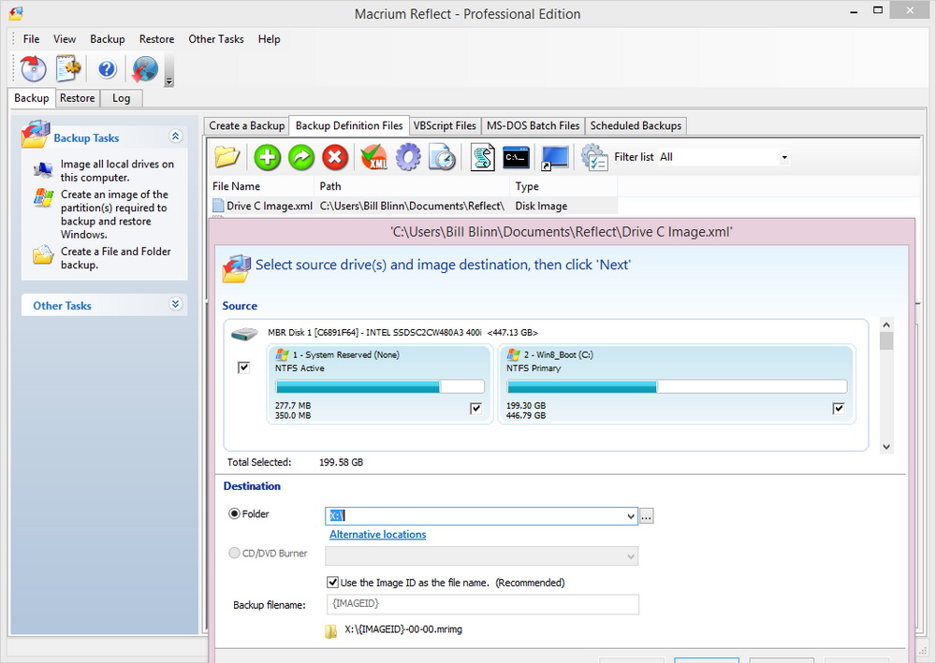Select the Folder destination radio button
Image resolution: width=936 pixels, height=663 pixels.
(235, 513)
